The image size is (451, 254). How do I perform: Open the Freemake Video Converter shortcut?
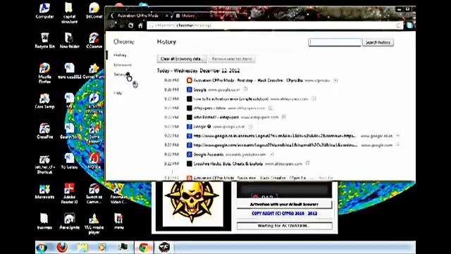(x=118, y=193)
